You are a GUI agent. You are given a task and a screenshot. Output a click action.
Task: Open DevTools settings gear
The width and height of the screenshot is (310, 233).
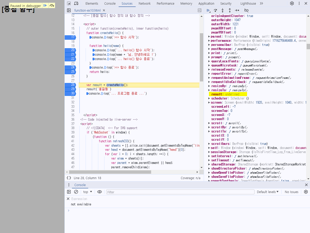tap(292, 3)
